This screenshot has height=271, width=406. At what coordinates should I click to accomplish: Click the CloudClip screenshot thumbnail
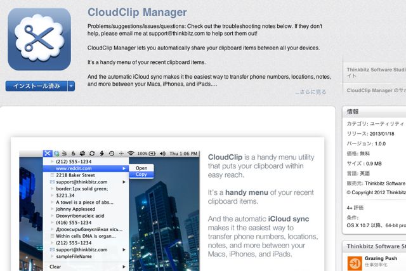point(167,204)
